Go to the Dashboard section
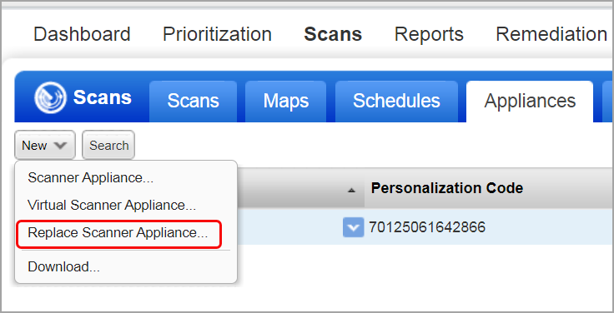 coord(82,34)
